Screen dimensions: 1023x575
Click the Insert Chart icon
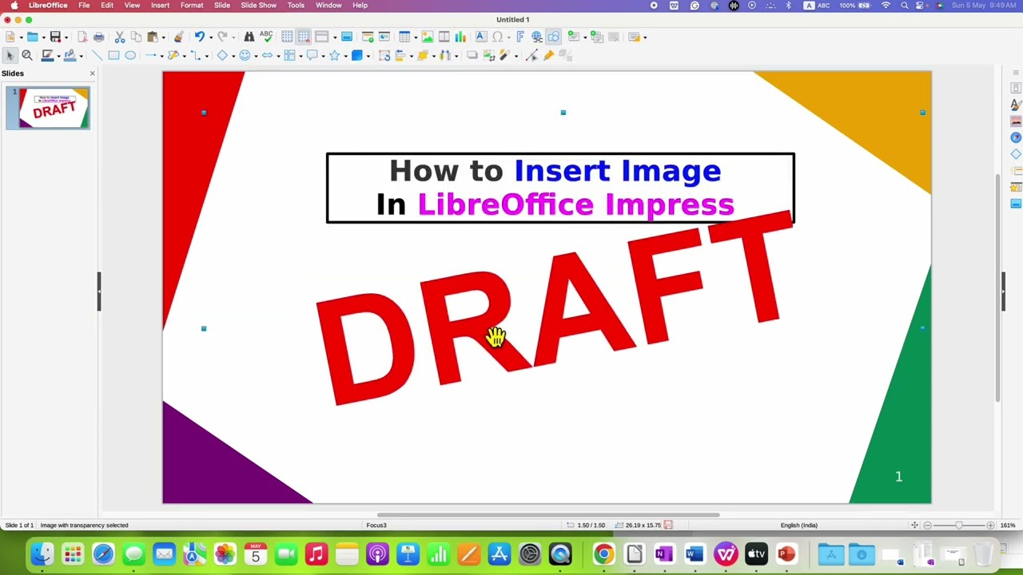point(460,37)
